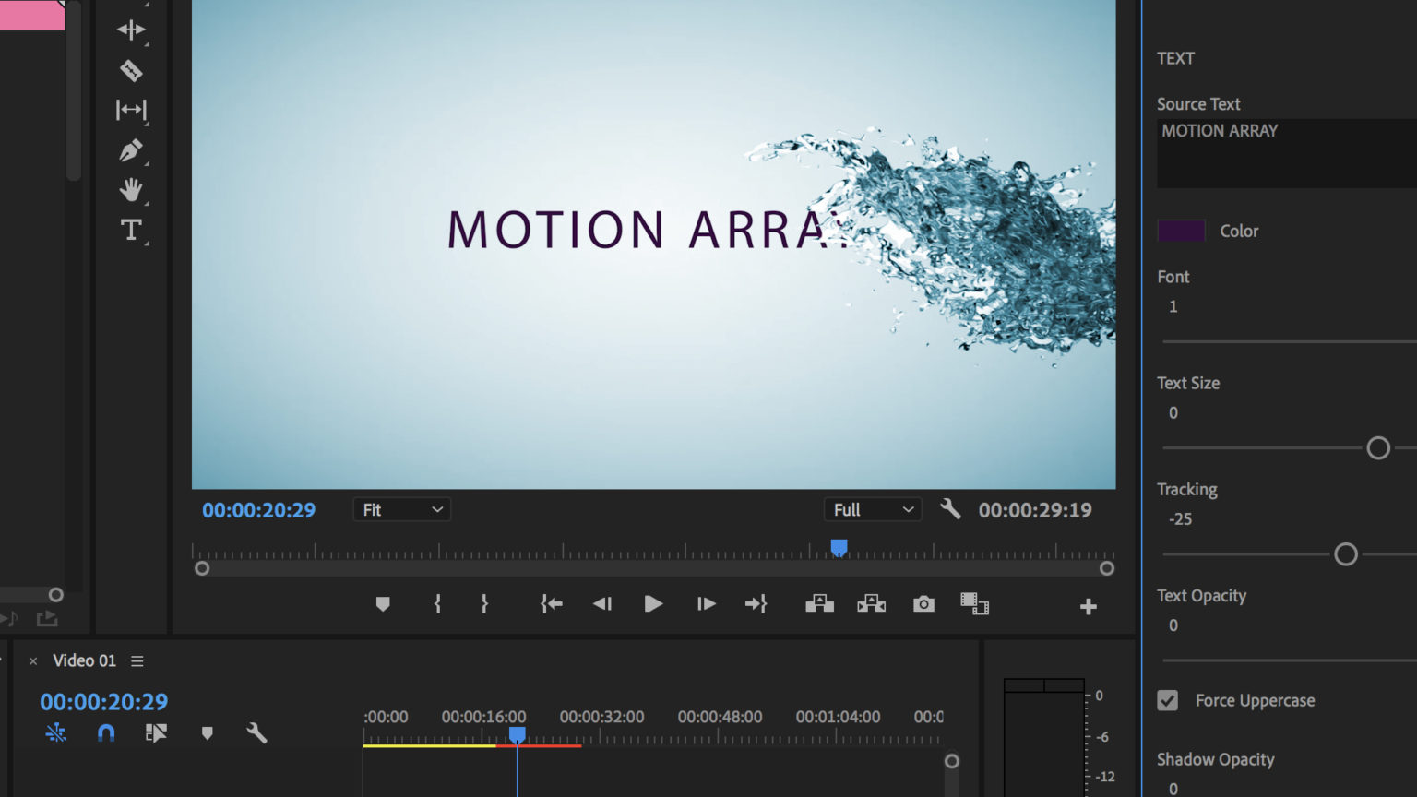Enable Force Uppercase
Screen dimensions: 1417x797
click(1168, 700)
